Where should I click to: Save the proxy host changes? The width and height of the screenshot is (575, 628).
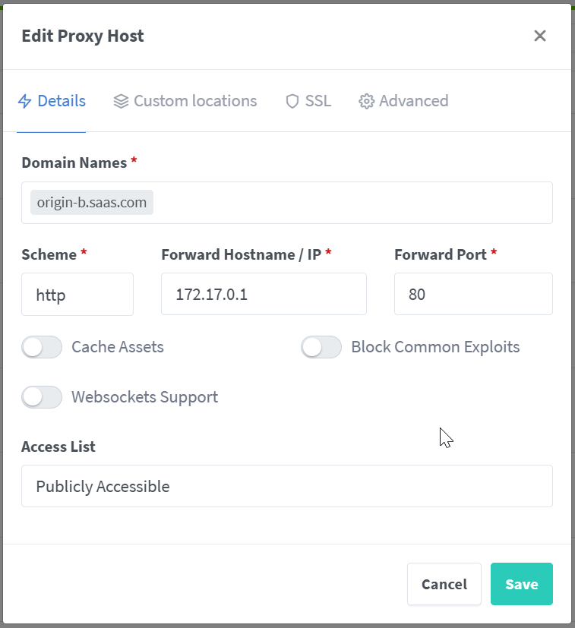[x=522, y=584]
